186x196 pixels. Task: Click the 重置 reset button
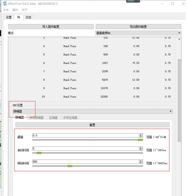click(92, 125)
